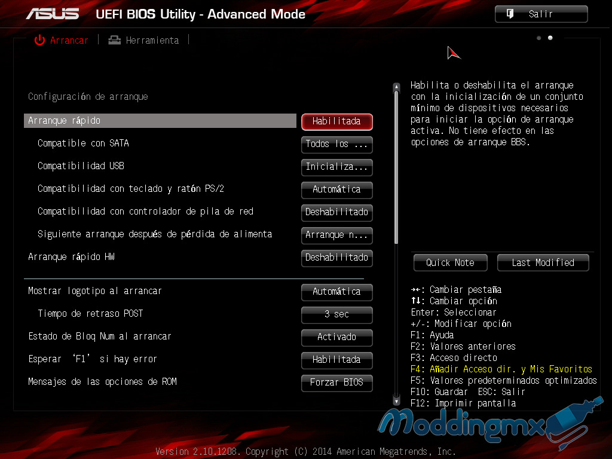Toggle Estado de Bloq Num Activado value

(x=337, y=337)
